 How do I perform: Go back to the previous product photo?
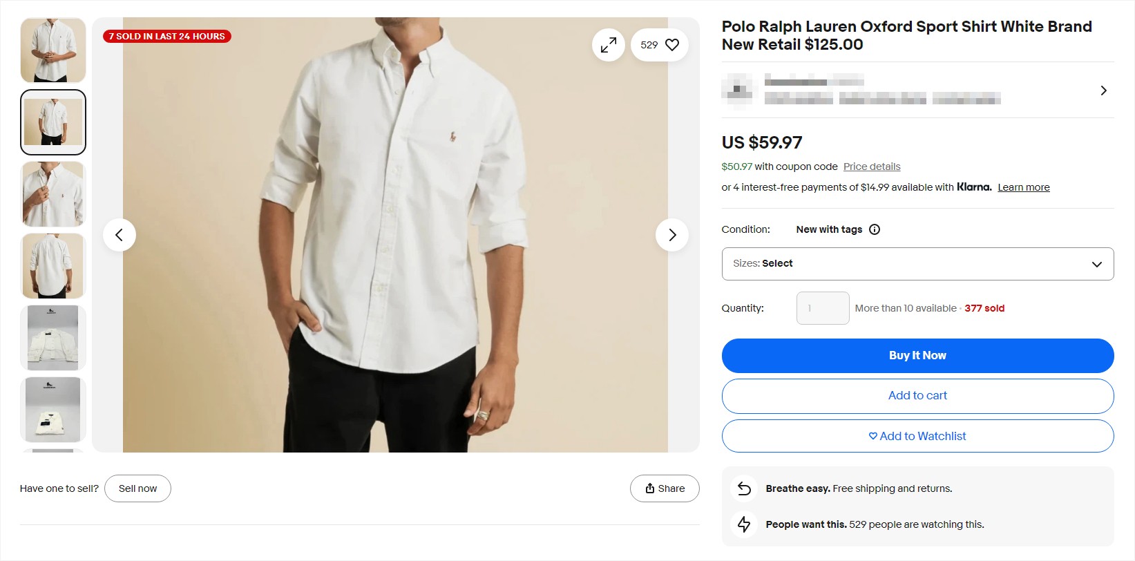point(120,235)
